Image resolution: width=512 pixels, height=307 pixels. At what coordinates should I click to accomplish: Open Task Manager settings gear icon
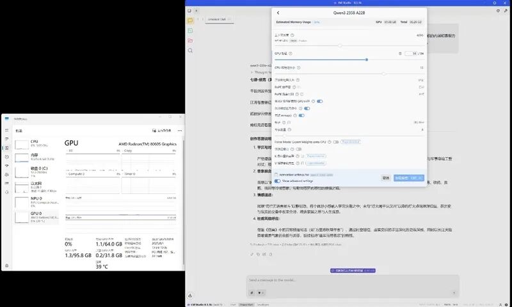pyautogui.click(x=7, y=266)
